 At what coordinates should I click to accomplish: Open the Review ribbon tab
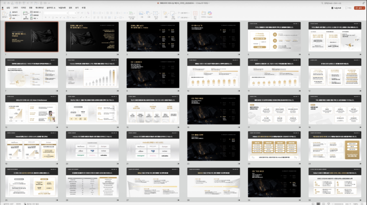70,8
